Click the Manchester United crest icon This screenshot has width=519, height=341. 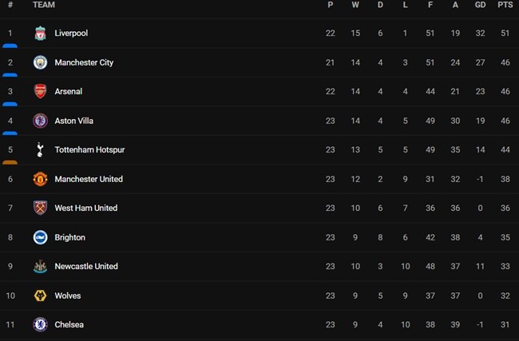(40, 179)
